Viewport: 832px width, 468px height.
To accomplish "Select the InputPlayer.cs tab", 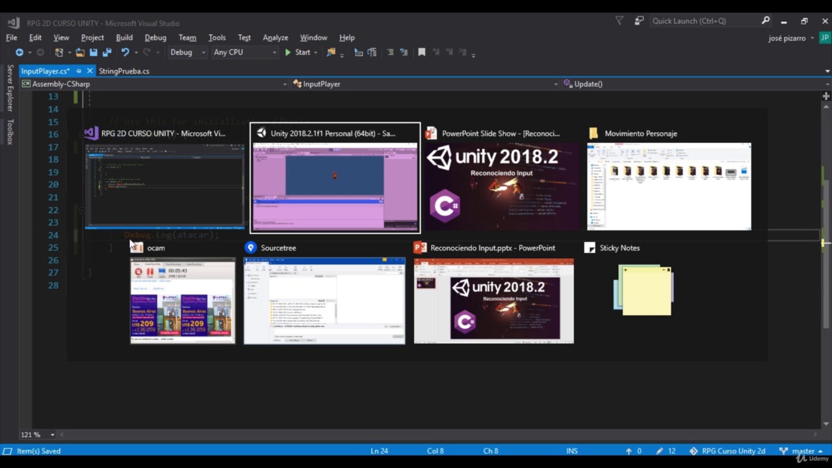I will (45, 71).
